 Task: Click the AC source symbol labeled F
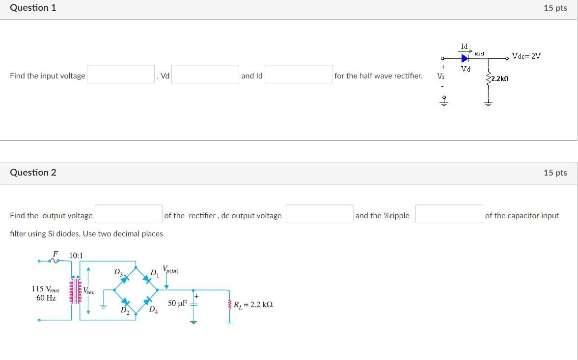(55, 261)
